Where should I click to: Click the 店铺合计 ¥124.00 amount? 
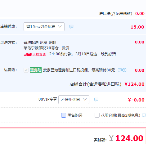pyautogui.click(x=134, y=84)
